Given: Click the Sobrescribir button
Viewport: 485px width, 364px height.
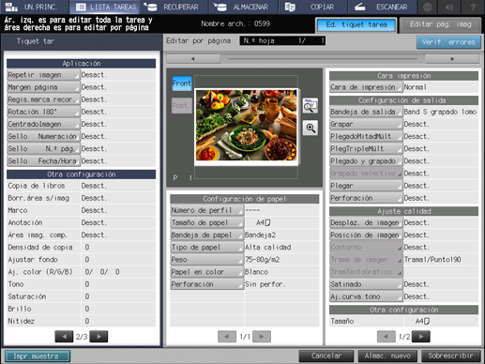Looking at the screenshot, I should pos(450,356).
